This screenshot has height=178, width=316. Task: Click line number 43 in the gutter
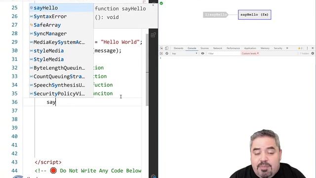point(14,162)
